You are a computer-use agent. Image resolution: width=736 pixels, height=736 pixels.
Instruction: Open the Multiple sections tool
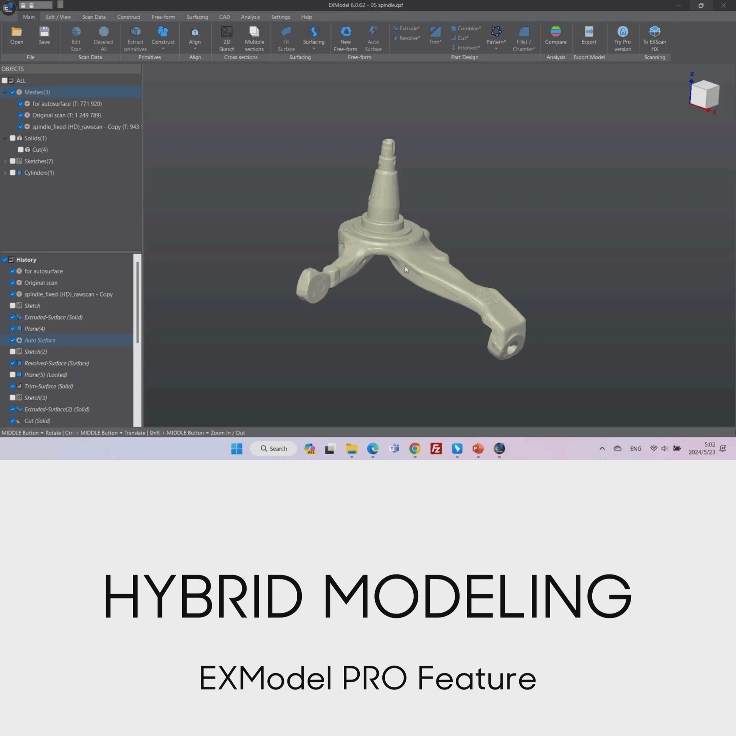[254, 32]
